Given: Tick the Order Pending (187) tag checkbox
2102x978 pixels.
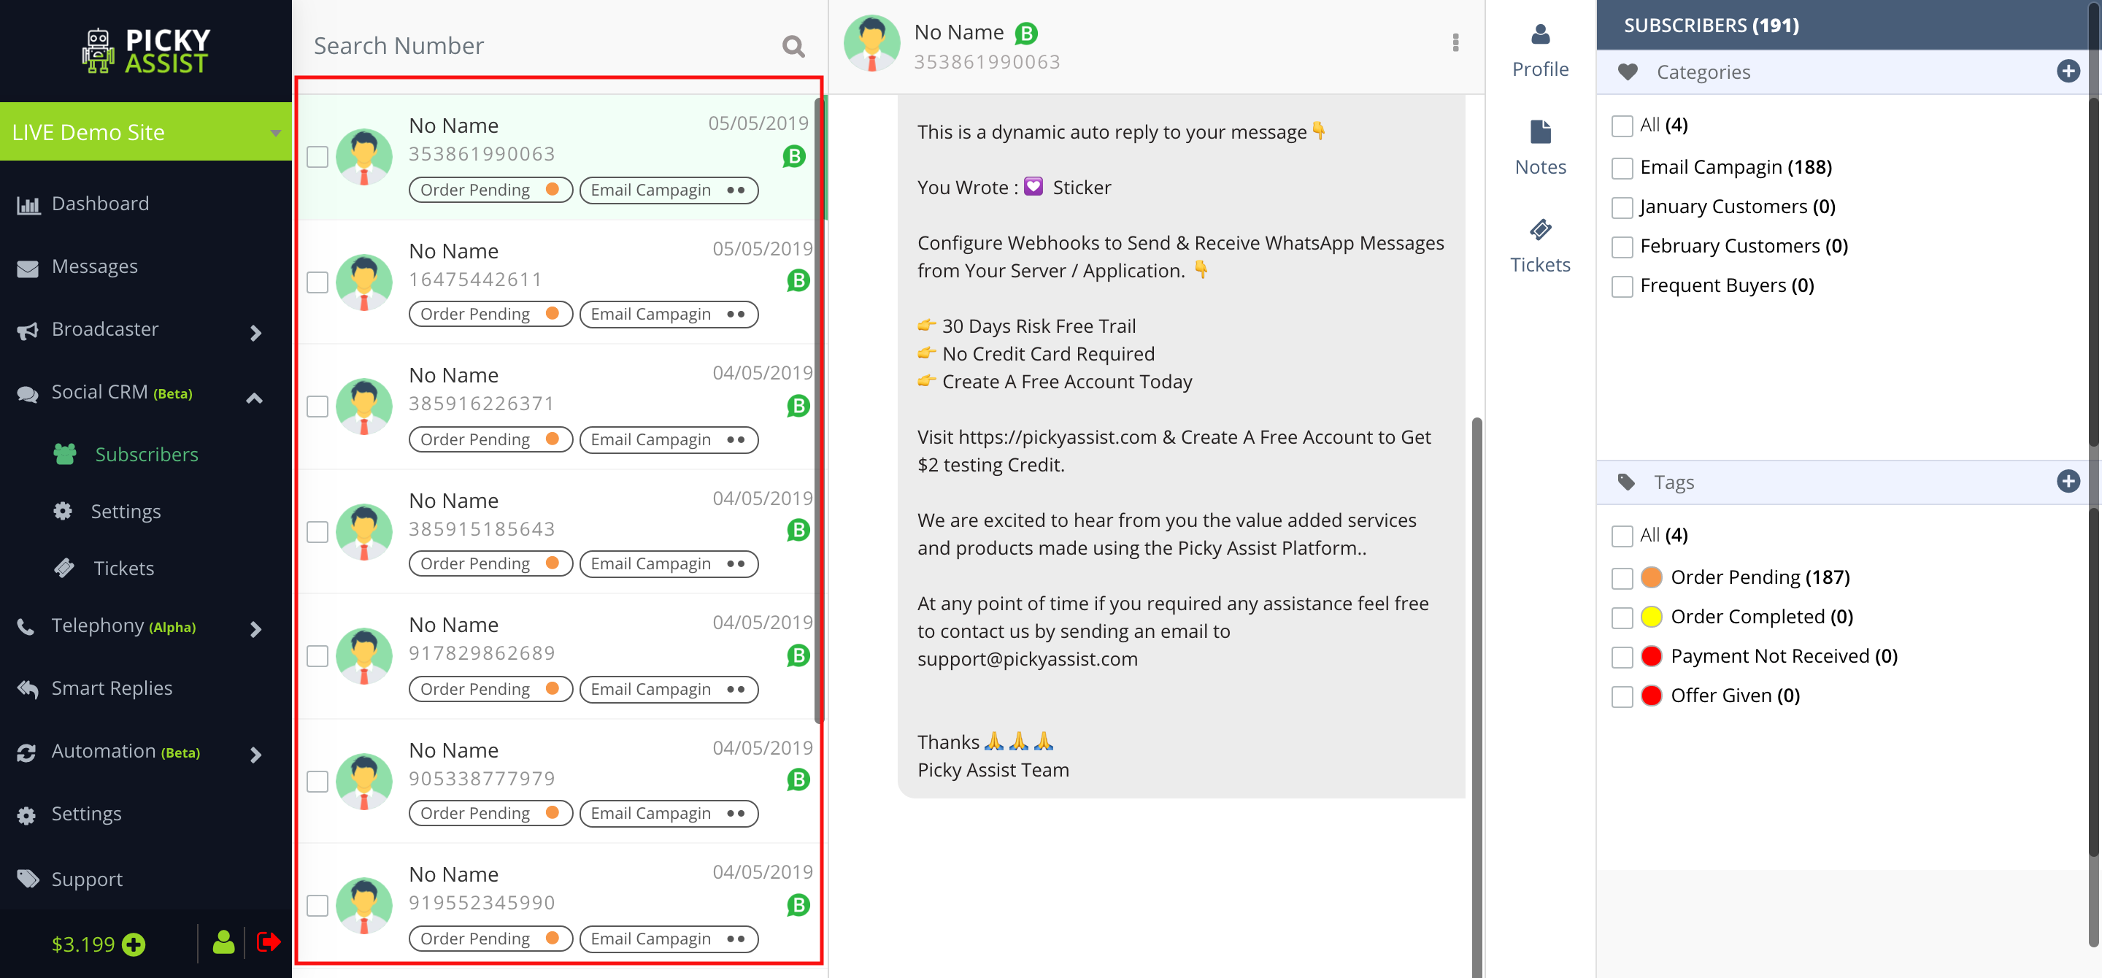Looking at the screenshot, I should click(1621, 578).
